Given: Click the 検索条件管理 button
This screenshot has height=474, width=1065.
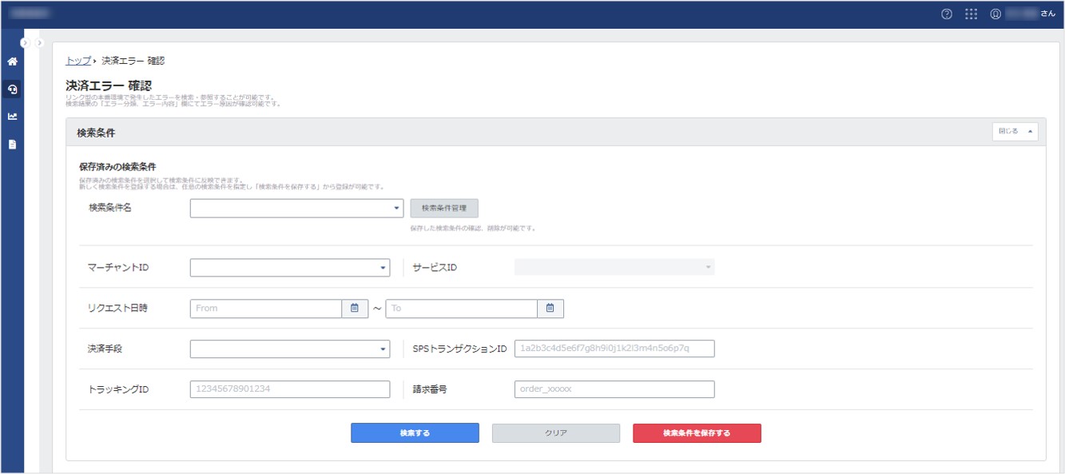Looking at the screenshot, I should [444, 209].
